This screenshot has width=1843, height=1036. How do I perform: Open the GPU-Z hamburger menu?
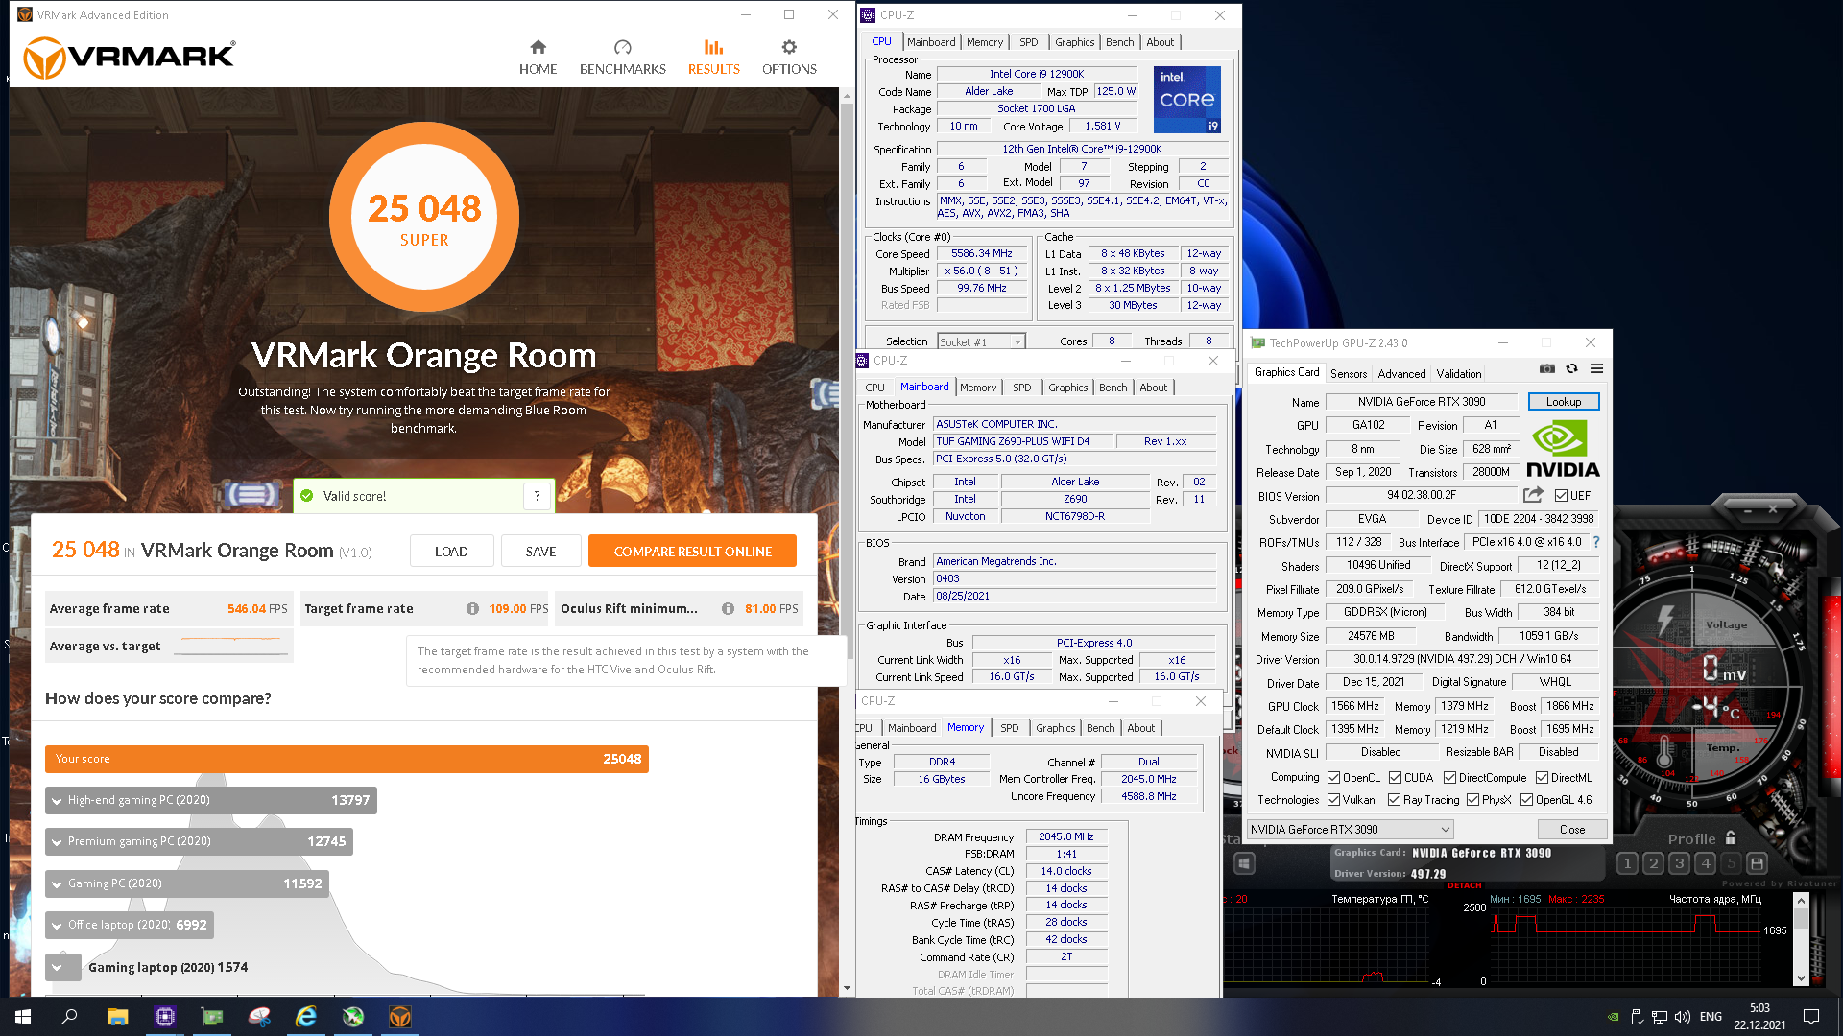1596,368
